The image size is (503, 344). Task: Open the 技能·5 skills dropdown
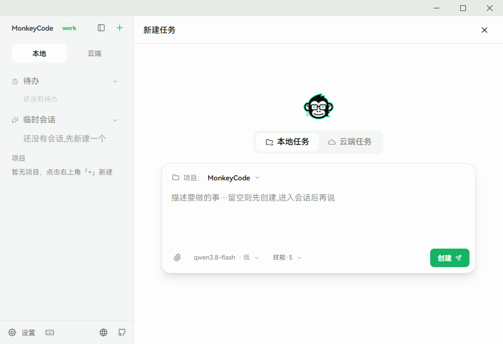[287, 258]
